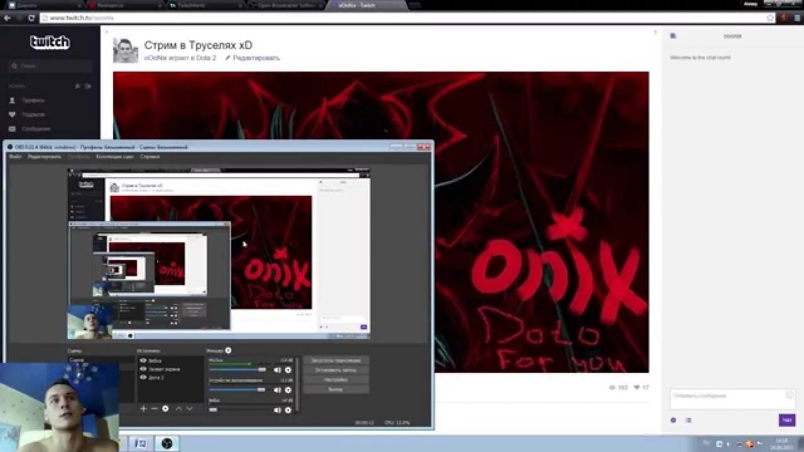Open the viewer list icon below chat box

(688, 421)
